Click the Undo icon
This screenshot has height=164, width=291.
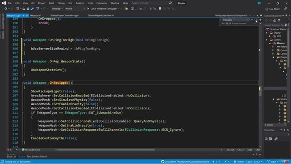coord(38,9)
